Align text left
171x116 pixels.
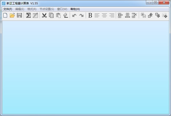pyautogui.click(x=97, y=15)
